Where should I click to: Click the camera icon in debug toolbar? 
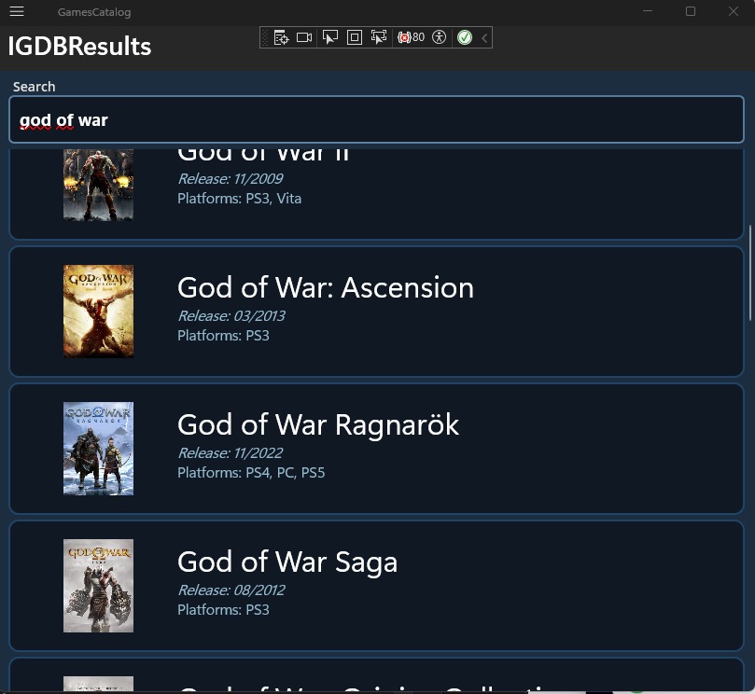[x=304, y=37]
